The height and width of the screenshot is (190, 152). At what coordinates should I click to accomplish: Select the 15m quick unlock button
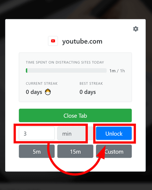(75, 151)
